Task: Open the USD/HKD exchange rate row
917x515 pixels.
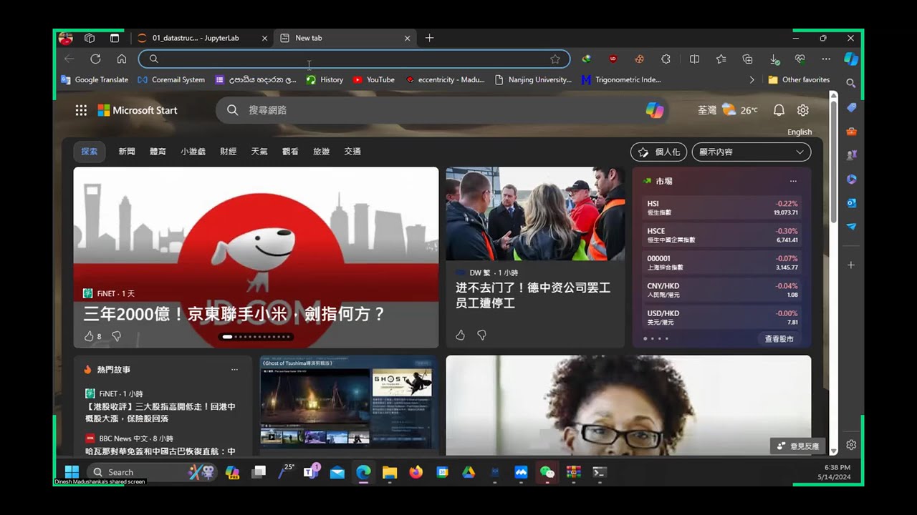Action: pos(722,318)
